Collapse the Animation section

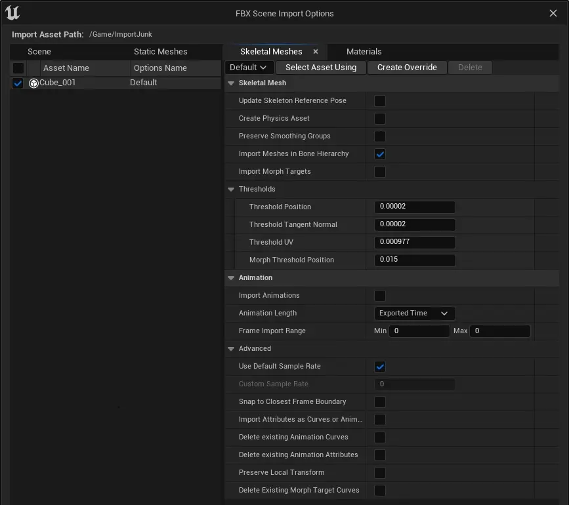(231, 277)
